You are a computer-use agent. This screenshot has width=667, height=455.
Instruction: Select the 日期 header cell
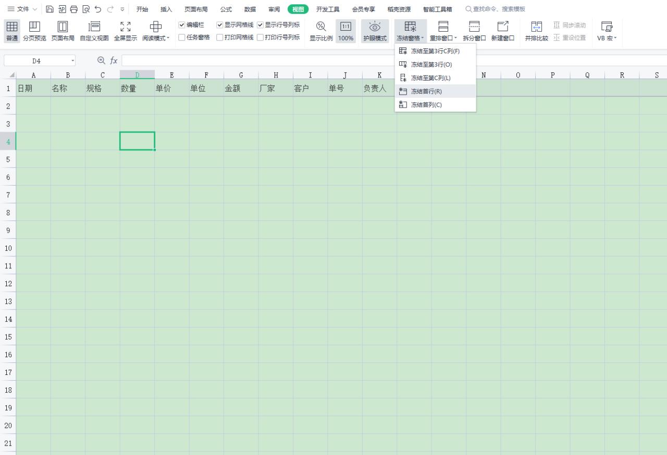click(x=33, y=88)
